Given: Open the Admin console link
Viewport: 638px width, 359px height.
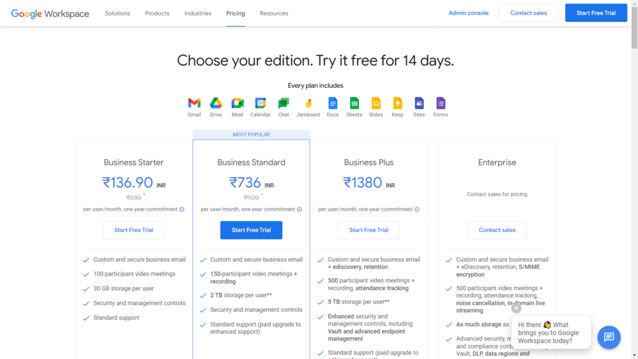Looking at the screenshot, I should pos(469,13).
